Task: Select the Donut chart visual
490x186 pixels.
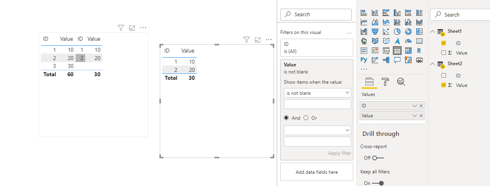Action: coord(408,32)
